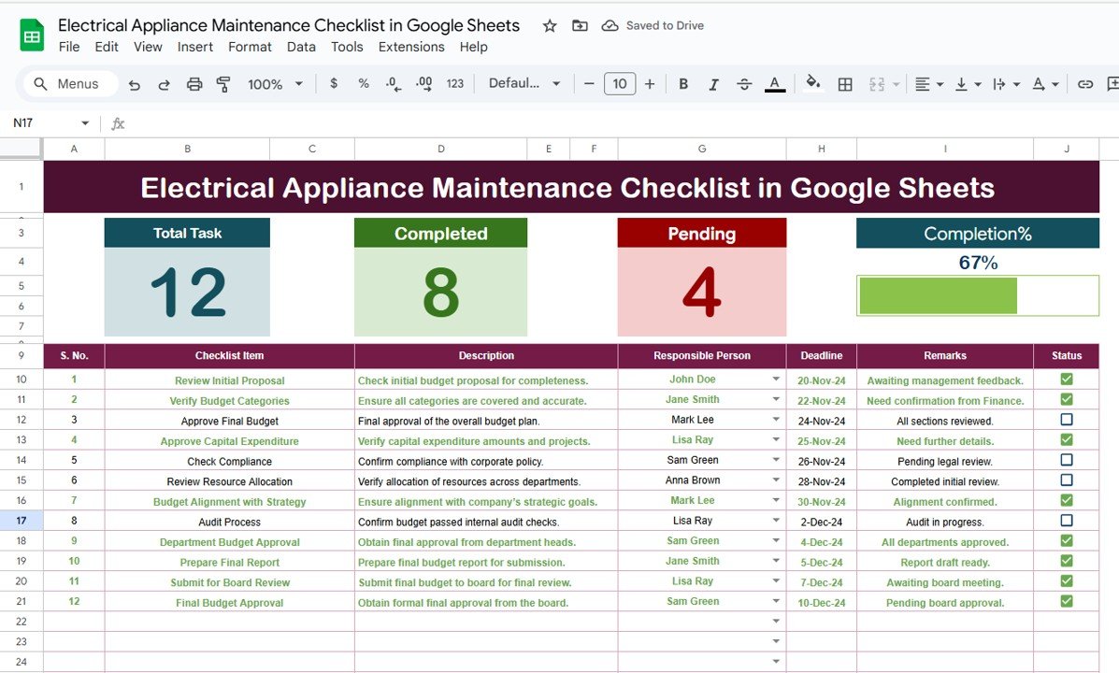
Task: Decrease decimal places
Action: (394, 83)
